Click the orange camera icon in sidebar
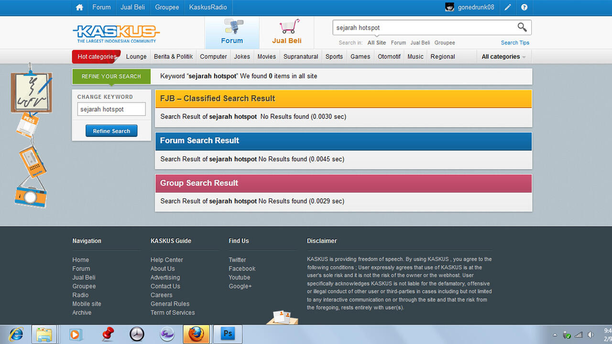The height and width of the screenshot is (344, 612). pyautogui.click(x=31, y=196)
